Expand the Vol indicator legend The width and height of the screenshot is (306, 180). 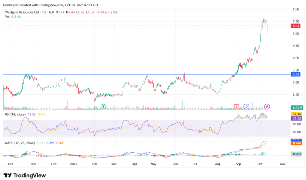pos(7,17)
